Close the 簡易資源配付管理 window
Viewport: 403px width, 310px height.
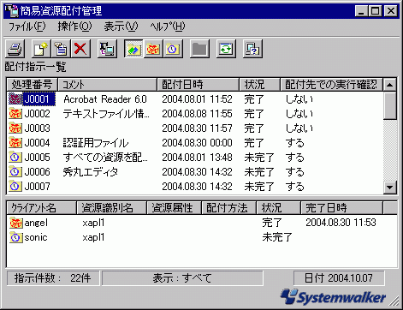pyautogui.click(x=390, y=11)
